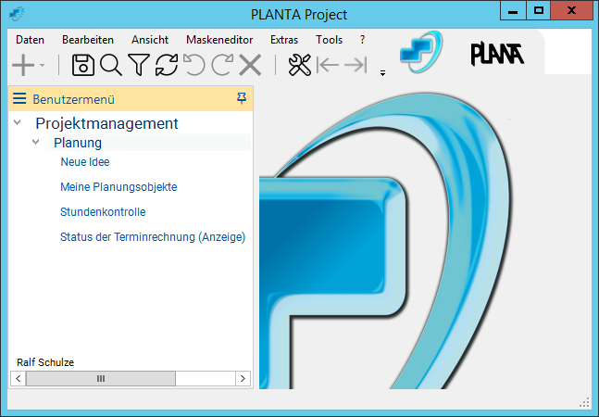
Task: Click the plus (insert) toolbar icon
Action: point(22,65)
